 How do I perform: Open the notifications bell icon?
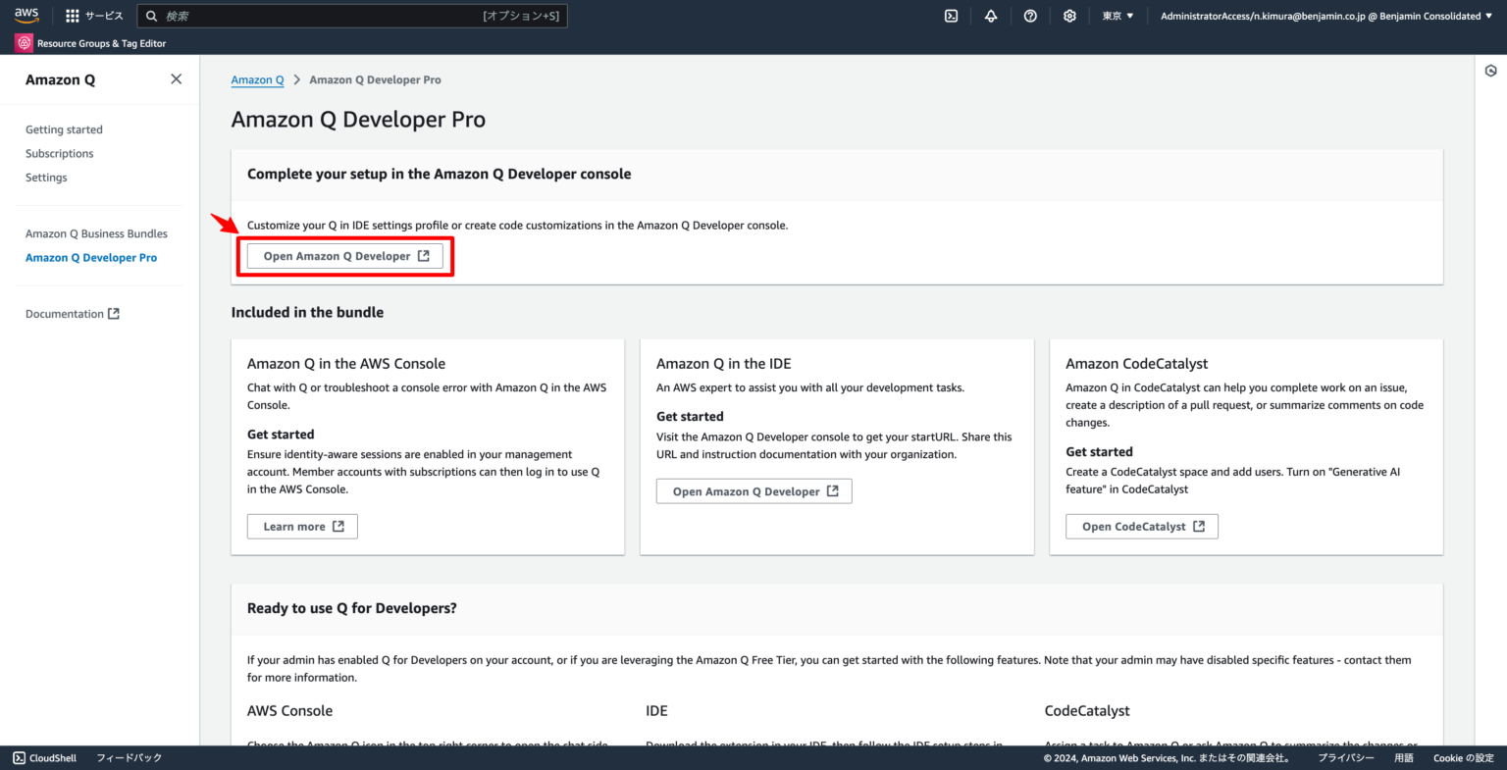tap(991, 16)
